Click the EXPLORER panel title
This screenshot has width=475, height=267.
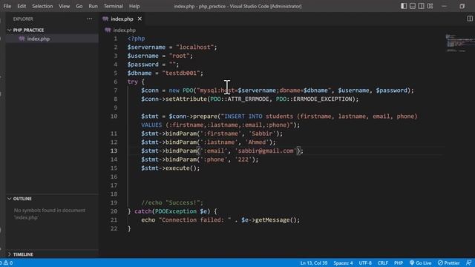click(x=23, y=19)
